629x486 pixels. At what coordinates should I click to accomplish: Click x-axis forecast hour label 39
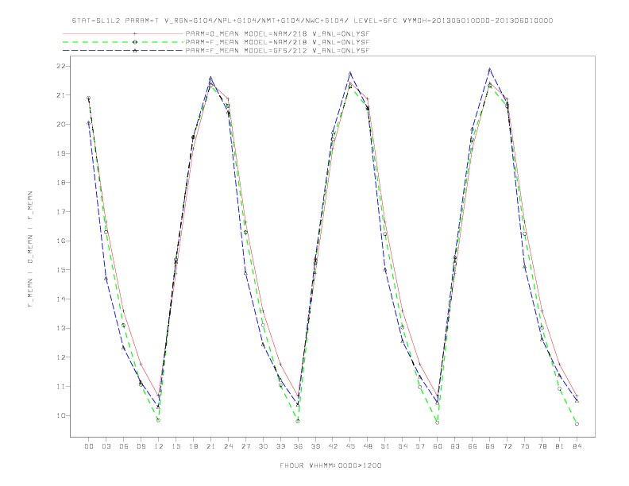(x=315, y=446)
